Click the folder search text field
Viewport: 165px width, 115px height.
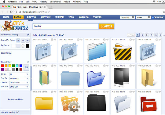tap(66, 26)
